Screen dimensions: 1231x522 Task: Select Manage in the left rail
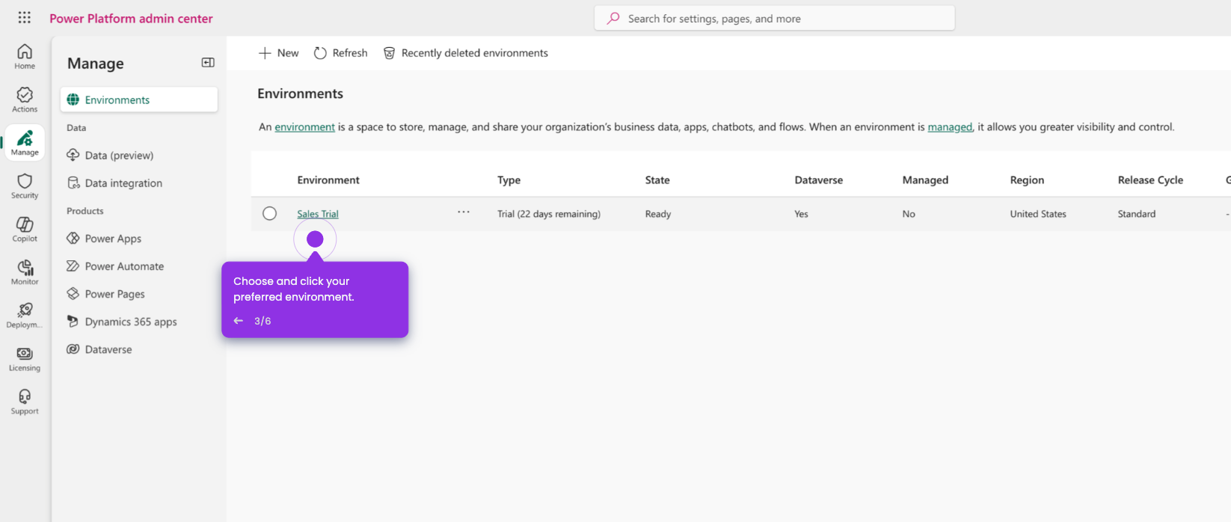click(25, 142)
